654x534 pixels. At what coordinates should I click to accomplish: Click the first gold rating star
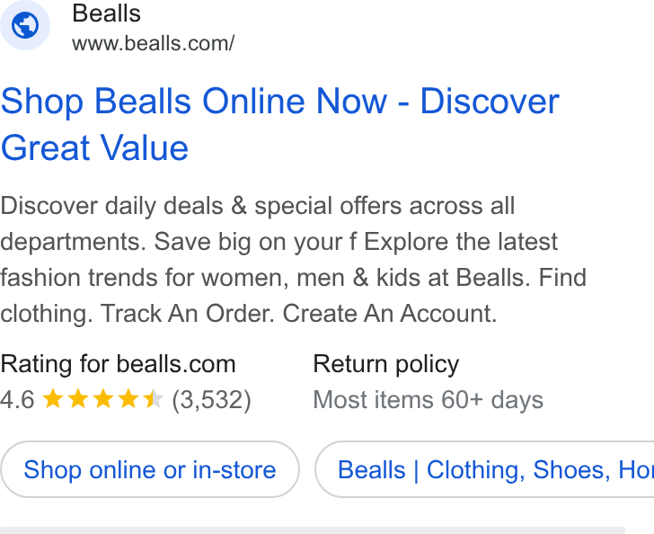click(53, 399)
